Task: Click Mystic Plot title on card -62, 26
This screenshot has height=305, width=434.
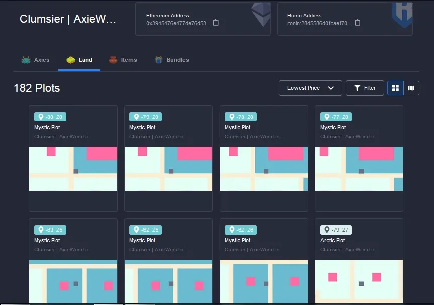Action: point(238,240)
